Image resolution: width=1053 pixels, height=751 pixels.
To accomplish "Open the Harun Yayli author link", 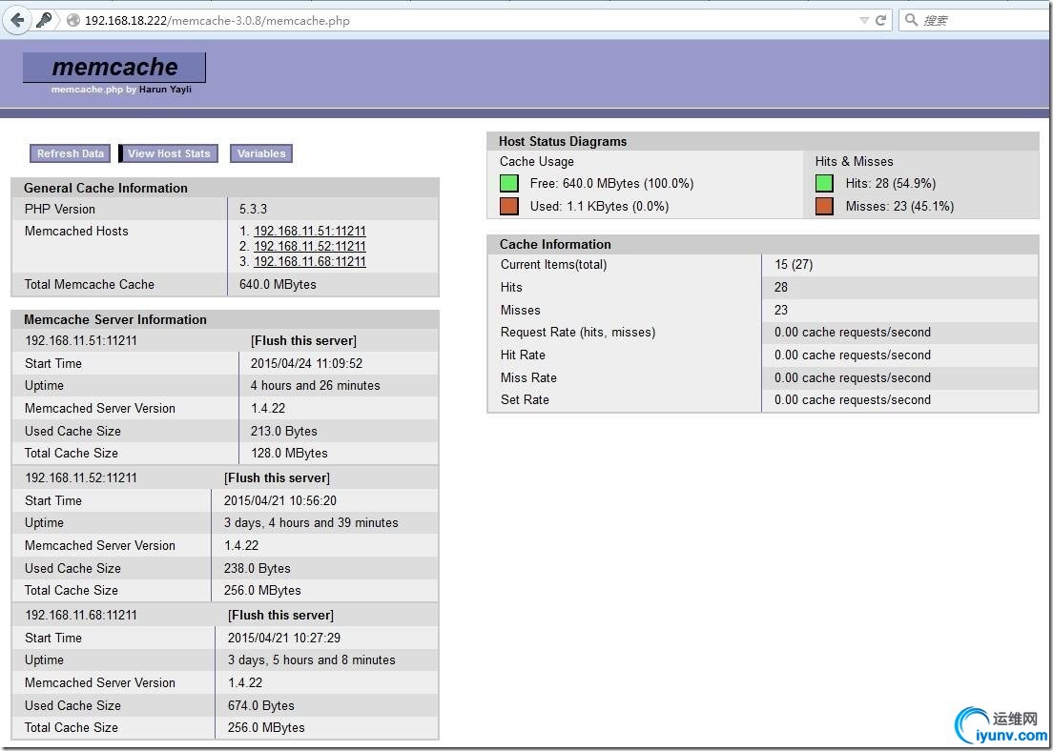I will pos(165,90).
